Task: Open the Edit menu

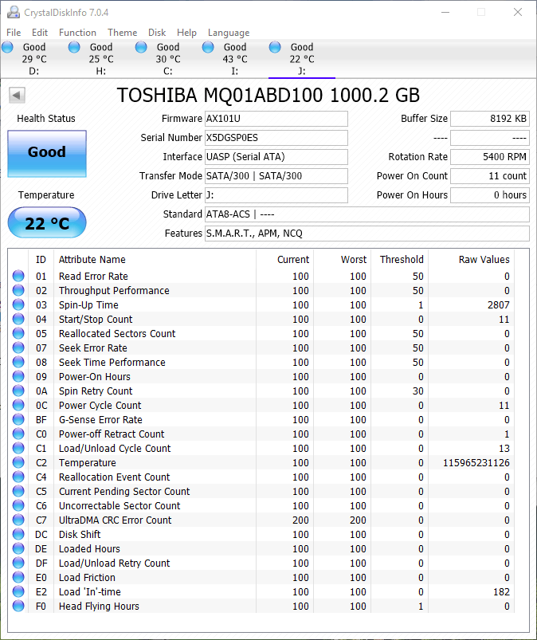Action: click(40, 32)
